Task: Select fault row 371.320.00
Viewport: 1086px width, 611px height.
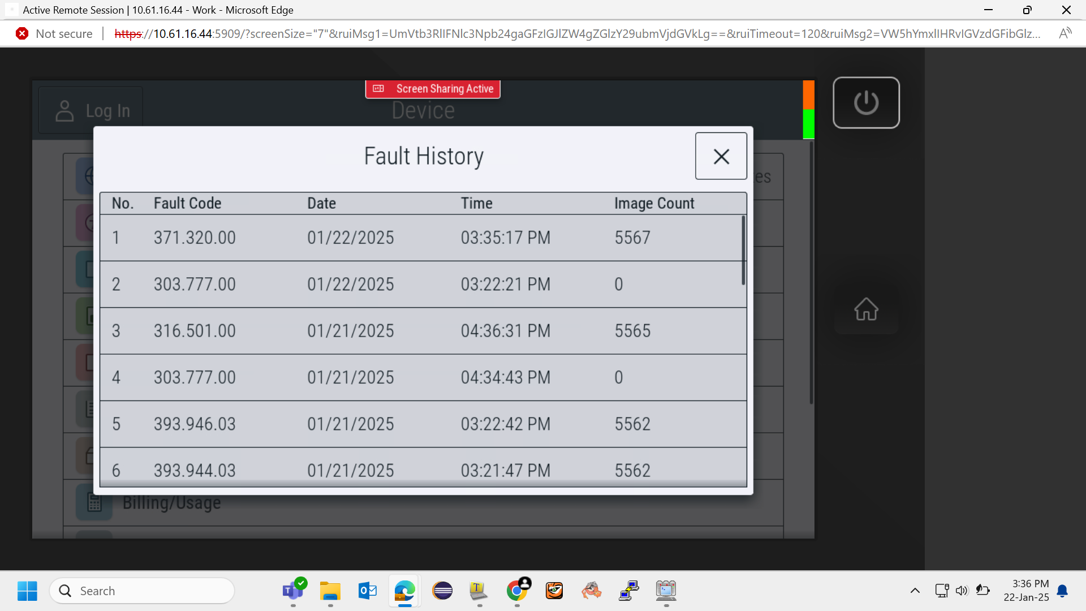Action: pyautogui.click(x=421, y=238)
